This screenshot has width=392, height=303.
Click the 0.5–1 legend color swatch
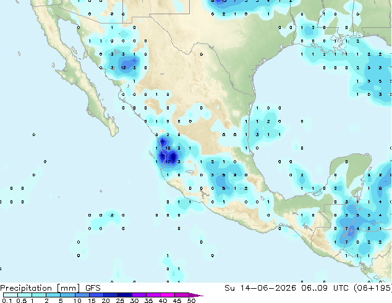point(25,295)
